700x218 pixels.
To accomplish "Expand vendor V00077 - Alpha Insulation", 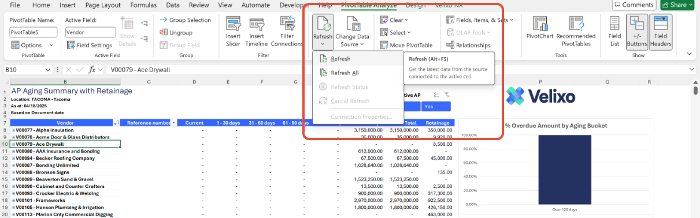I will (13, 130).
